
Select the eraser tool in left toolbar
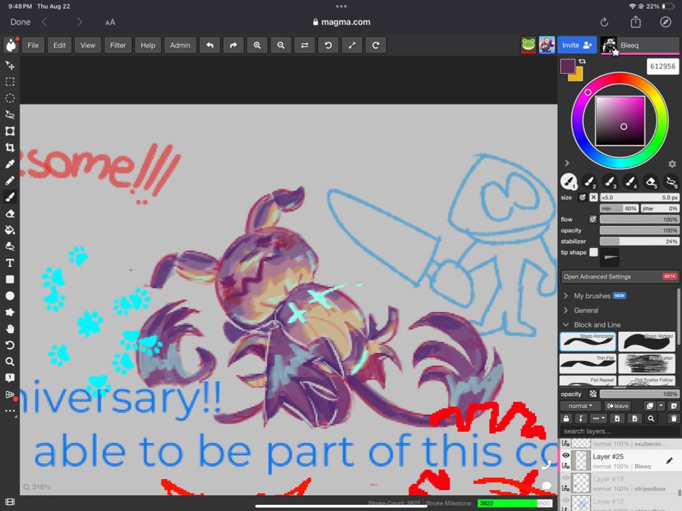click(x=10, y=213)
